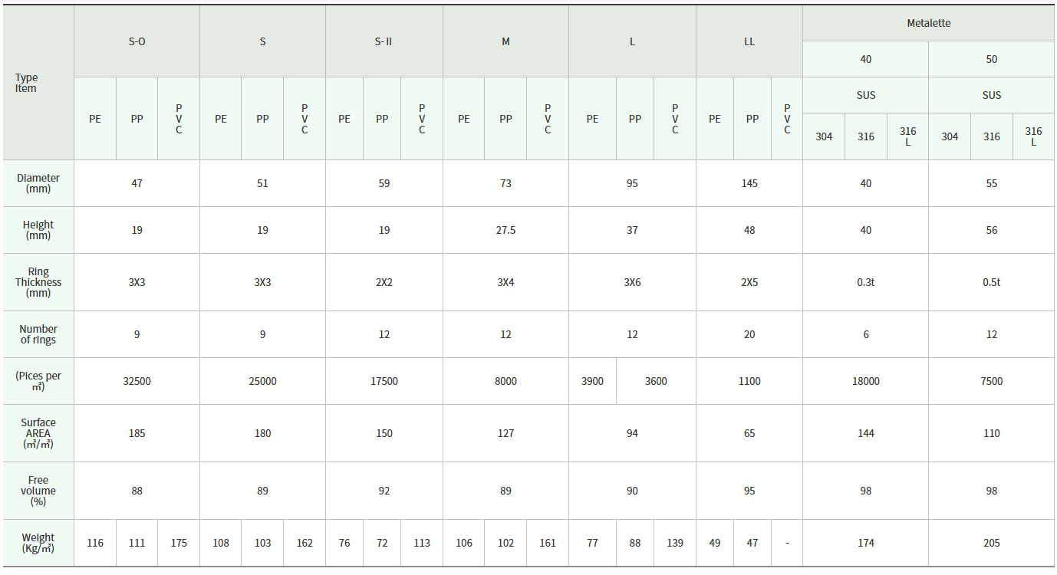This screenshot has width=1057, height=575.
Task: Click the S-II type header
Action: coord(384,41)
